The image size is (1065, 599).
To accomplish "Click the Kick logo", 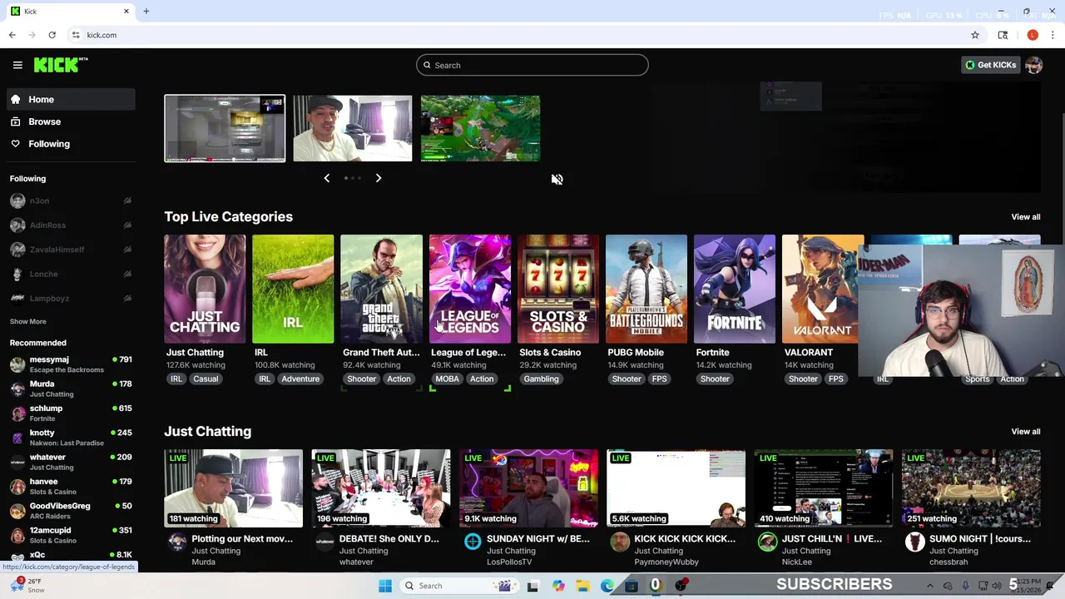I will pos(61,65).
